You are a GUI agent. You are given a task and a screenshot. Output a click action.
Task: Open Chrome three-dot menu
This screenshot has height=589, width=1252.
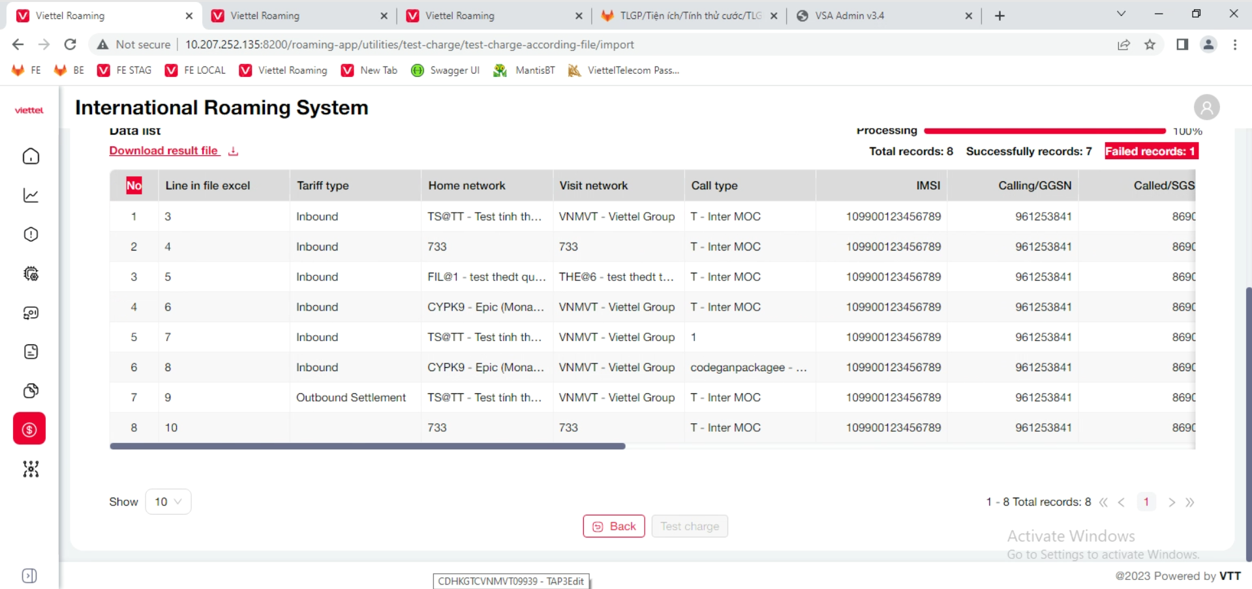[1234, 44]
